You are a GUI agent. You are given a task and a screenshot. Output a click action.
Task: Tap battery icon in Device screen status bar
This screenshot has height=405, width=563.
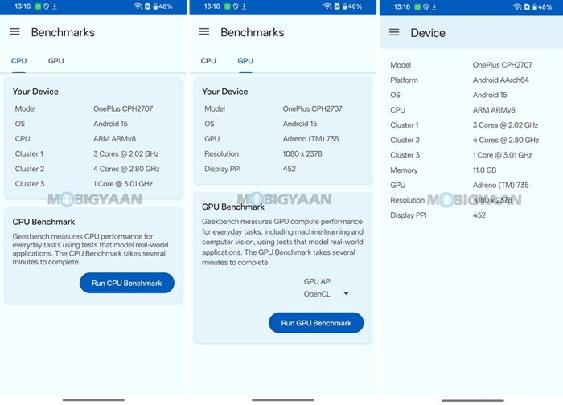tap(535, 6)
